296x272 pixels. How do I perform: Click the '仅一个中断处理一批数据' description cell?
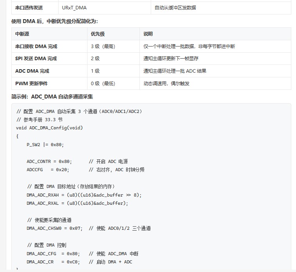215,46
